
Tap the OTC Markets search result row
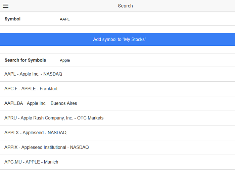117,118
